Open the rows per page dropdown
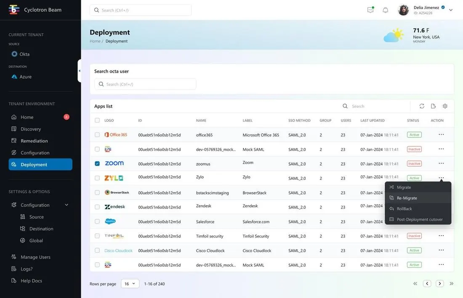 130,284
